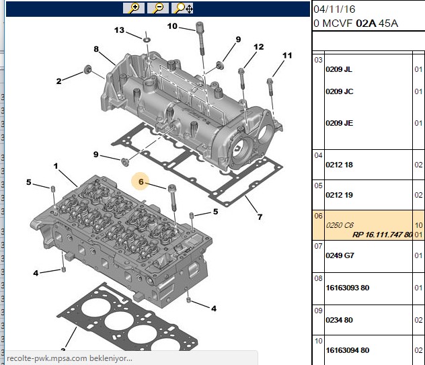Image resolution: width=425 pixels, height=365 pixels.
Task: Click callout number 8 on valve cover
Action: (96, 49)
